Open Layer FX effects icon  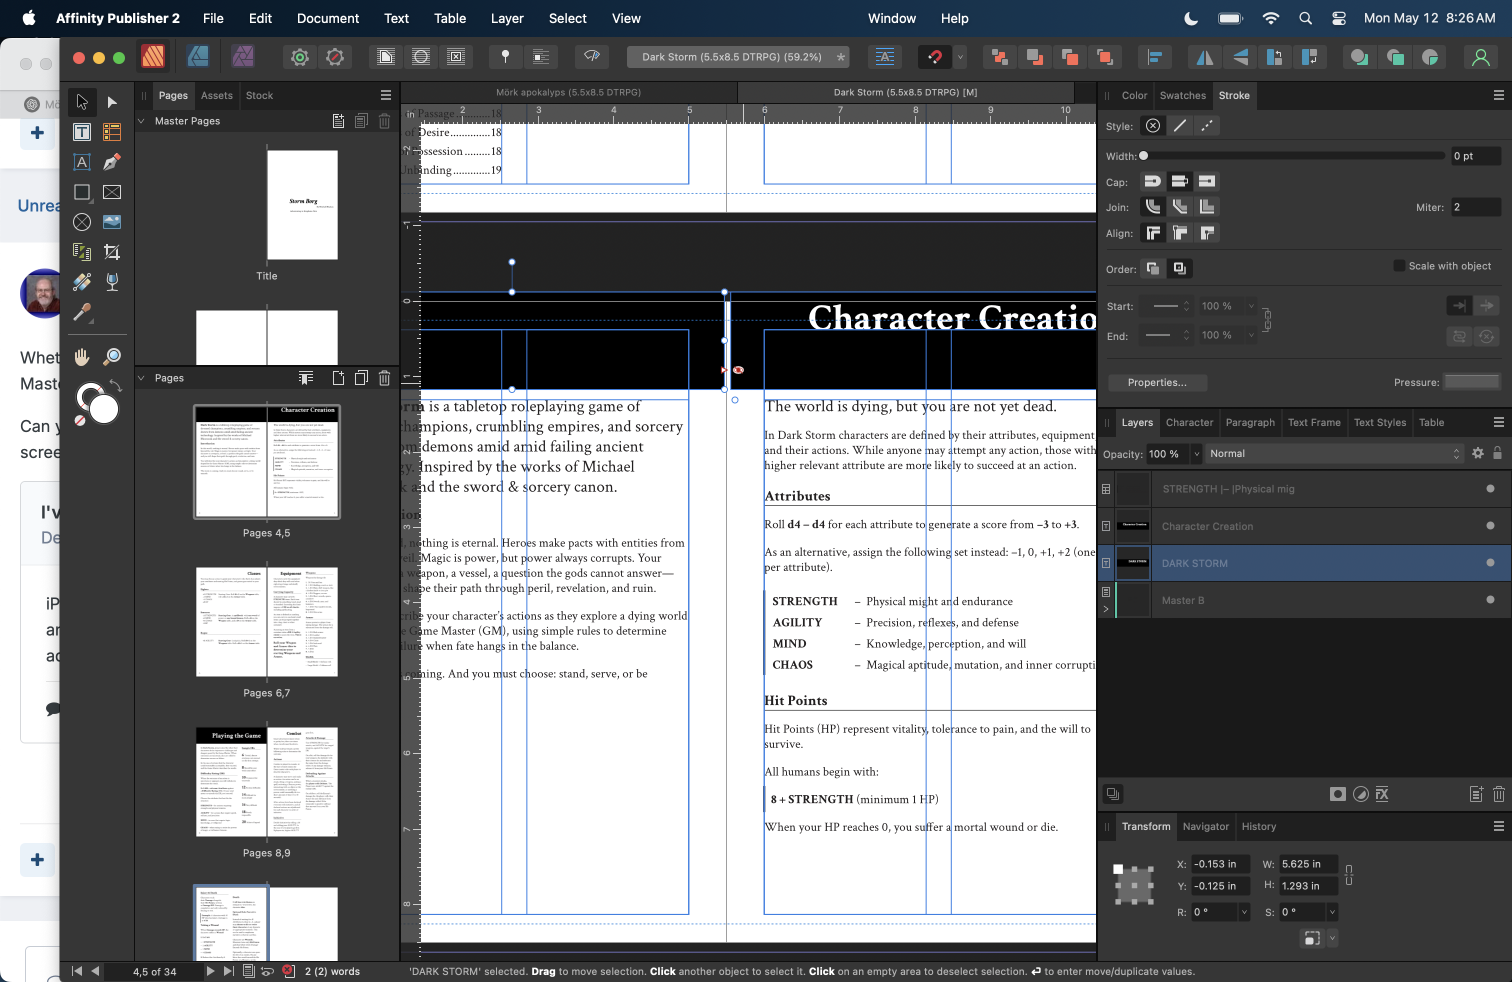coord(1382,794)
